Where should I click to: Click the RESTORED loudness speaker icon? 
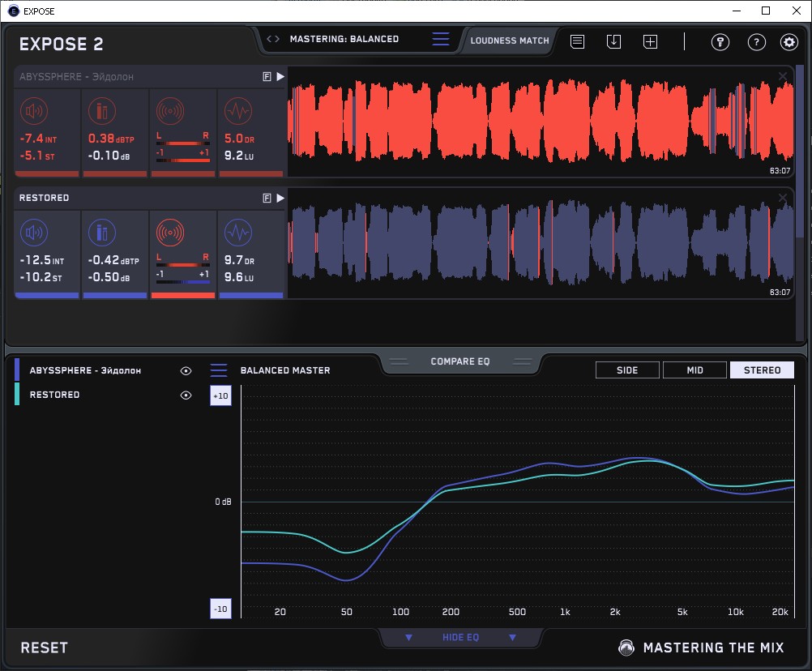click(34, 233)
